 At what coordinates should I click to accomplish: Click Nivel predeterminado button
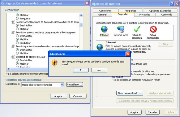tap(160, 93)
